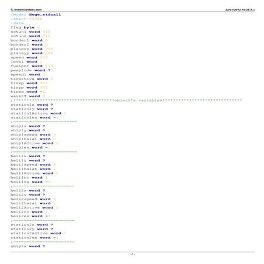The image size is (264, 264).
Task: Click the "tirxp word" line
Action: (x=29, y=83)
